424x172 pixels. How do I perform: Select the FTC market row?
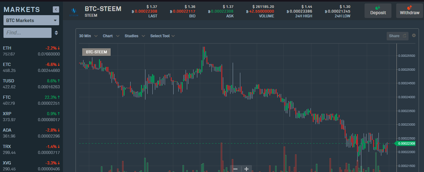point(31,100)
